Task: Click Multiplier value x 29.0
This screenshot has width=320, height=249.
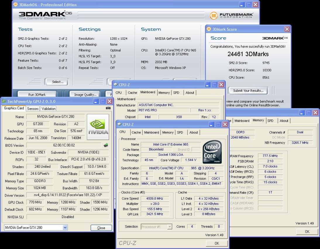Action: pyautogui.click(x=155, y=204)
